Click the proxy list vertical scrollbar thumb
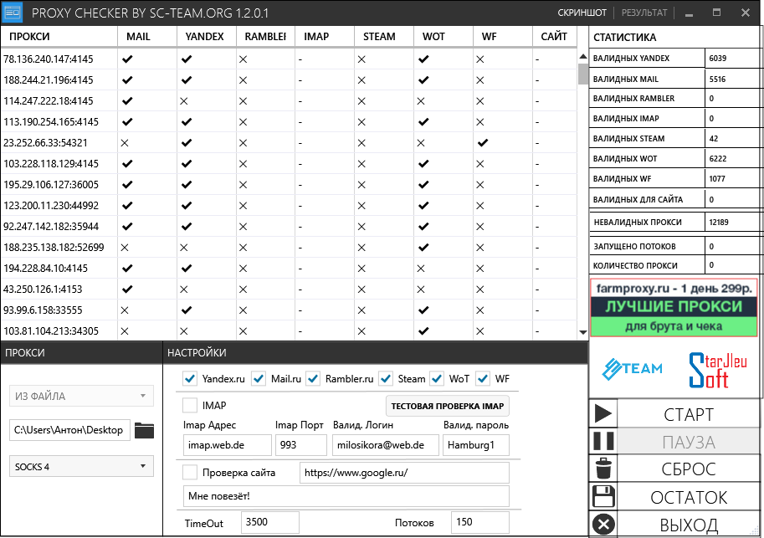This screenshot has width=764, height=538. point(582,74)
